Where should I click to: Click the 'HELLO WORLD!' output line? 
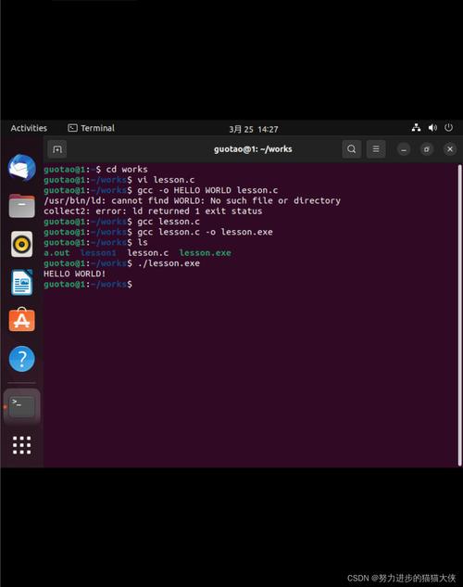click(74, 274)
